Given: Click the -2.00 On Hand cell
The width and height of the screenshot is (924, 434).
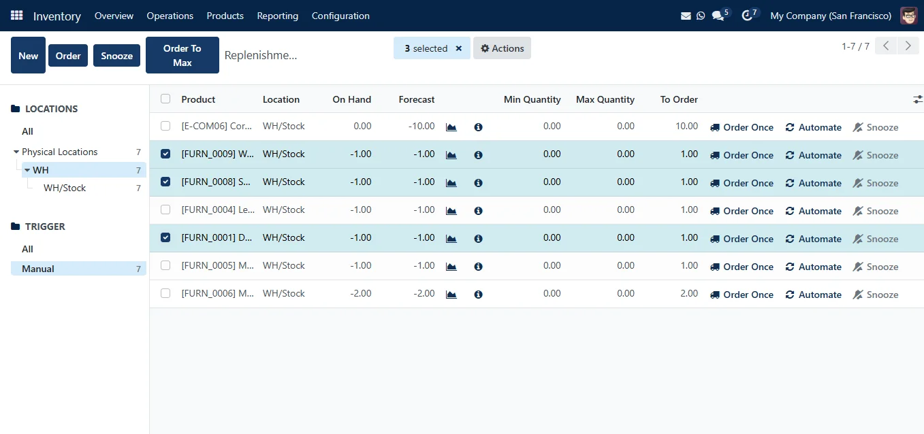Looking at the screenshot, I should (x=361, y=293).
